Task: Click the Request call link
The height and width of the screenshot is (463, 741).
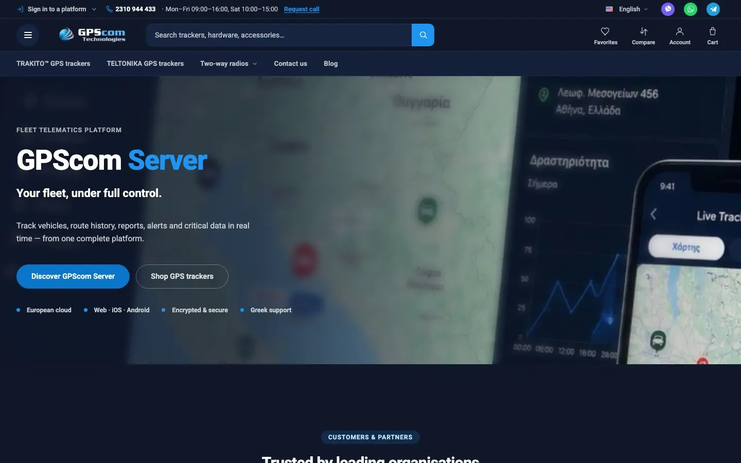Action: click(x=302, y=9)
